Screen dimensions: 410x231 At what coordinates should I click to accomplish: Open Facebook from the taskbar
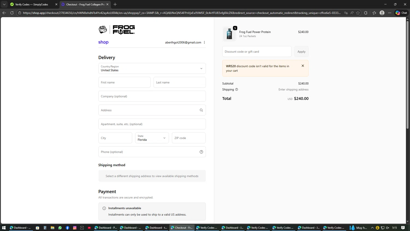click(x=67, y=228)
